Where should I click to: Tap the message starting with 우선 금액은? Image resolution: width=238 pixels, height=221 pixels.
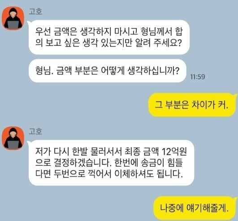[x=109, y=37]
